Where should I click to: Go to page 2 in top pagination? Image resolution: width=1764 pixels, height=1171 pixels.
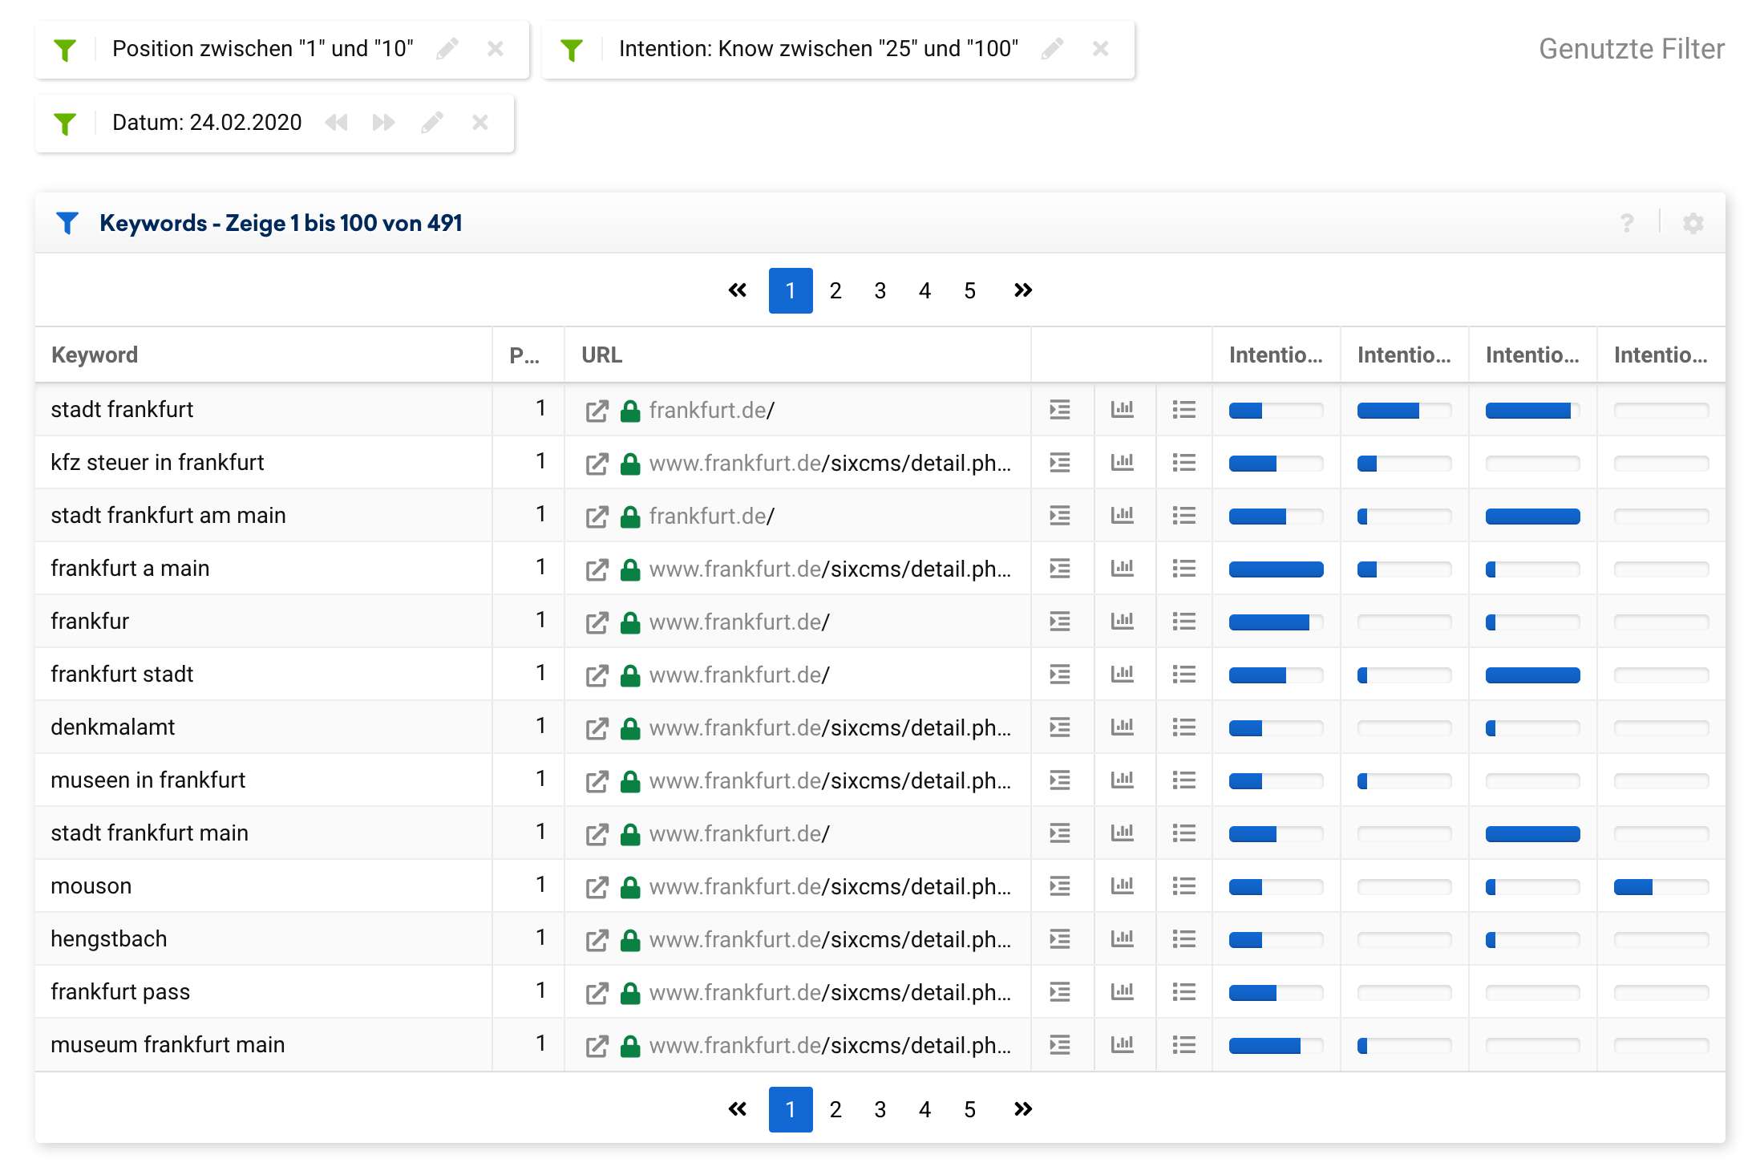tap(835, 290)
